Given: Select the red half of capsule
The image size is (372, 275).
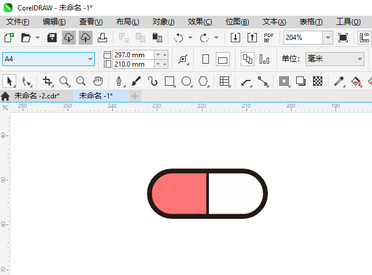Looking at the screenshot, I should [x=181, y=193].
